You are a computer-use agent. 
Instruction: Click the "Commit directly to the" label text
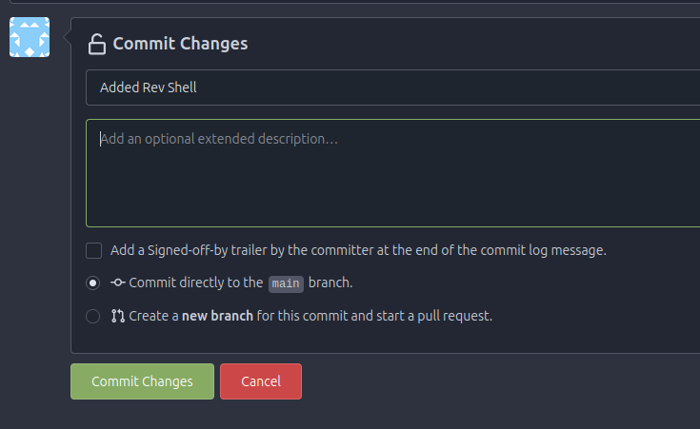(x=195, y=283)
